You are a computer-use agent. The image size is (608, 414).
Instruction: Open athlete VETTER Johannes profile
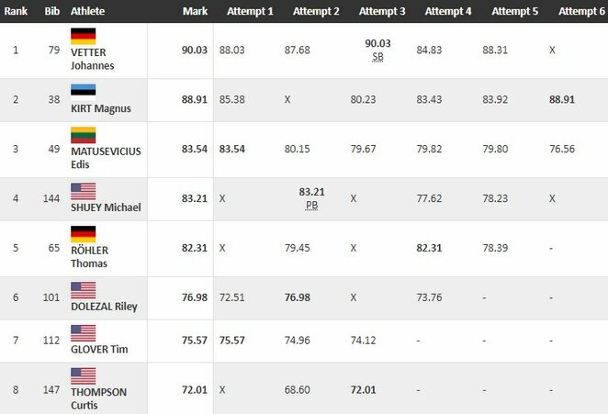point(92,59)
